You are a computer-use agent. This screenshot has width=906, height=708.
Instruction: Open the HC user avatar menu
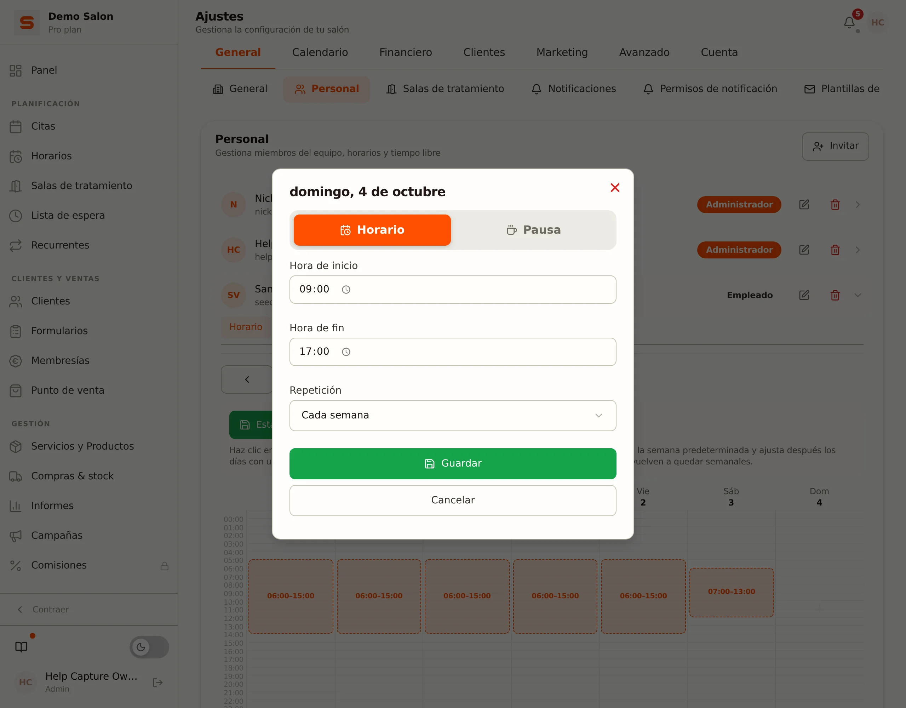(877, 22)
